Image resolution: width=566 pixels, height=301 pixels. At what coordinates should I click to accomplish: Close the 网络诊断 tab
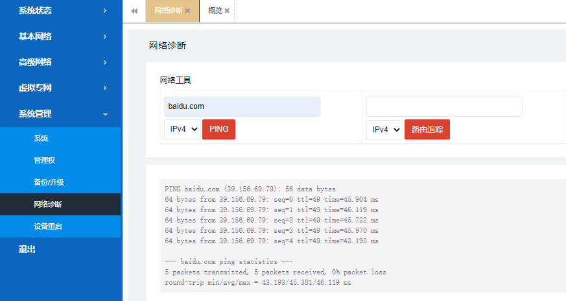tap(187, 11)
